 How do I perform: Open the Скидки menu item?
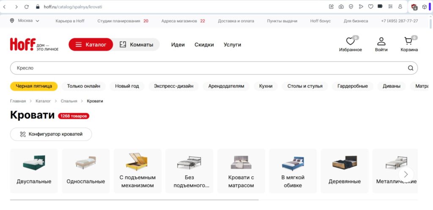[204, 45]
